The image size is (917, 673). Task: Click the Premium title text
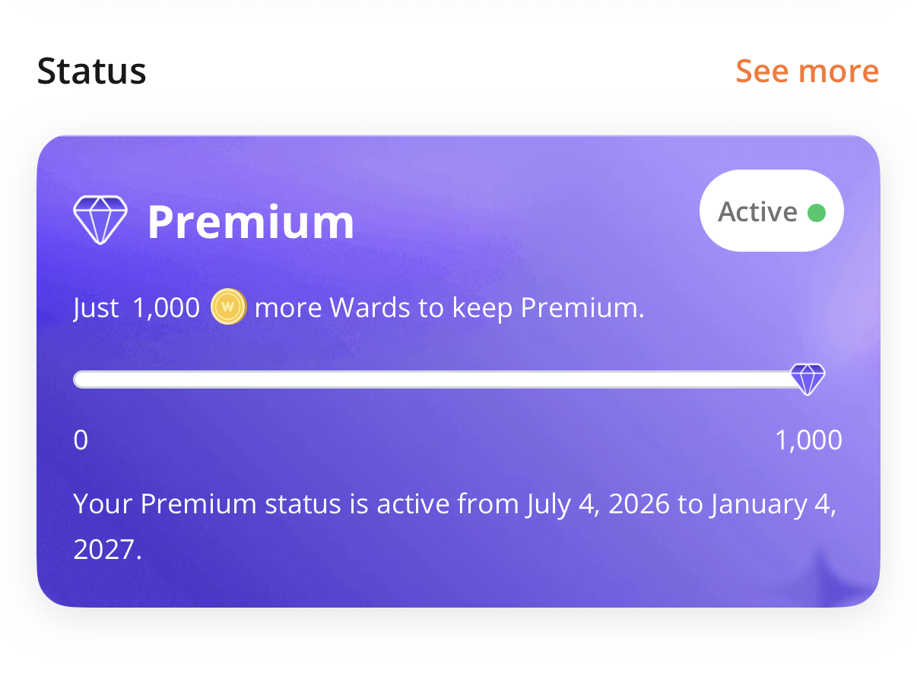[x=251, y=222]
